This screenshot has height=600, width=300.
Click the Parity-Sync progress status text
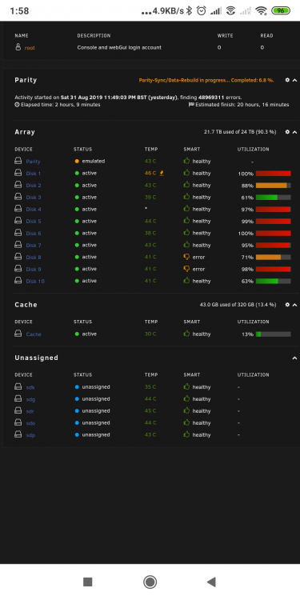click(x=206, y=80)
